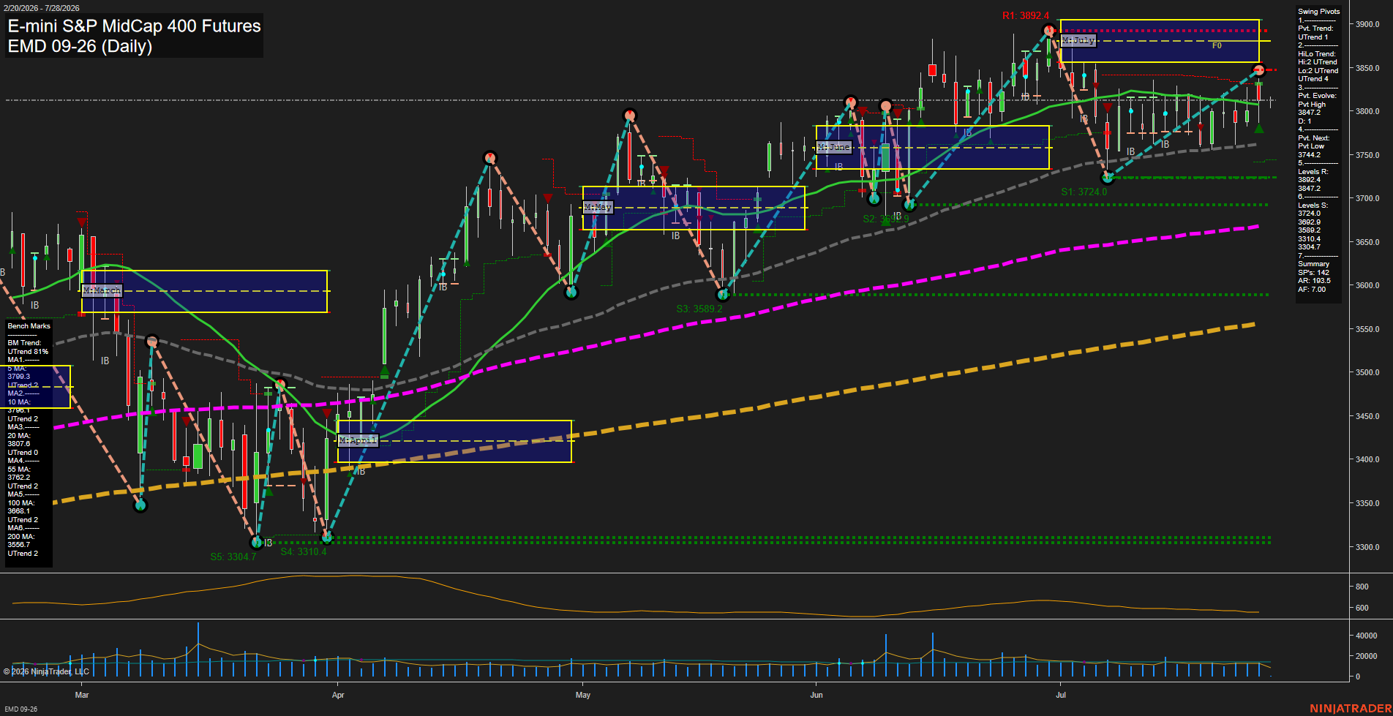This screenshot has width=1393, height=716.
Task: Click the 3500.0 price axis label
Action: (1367, 372)
